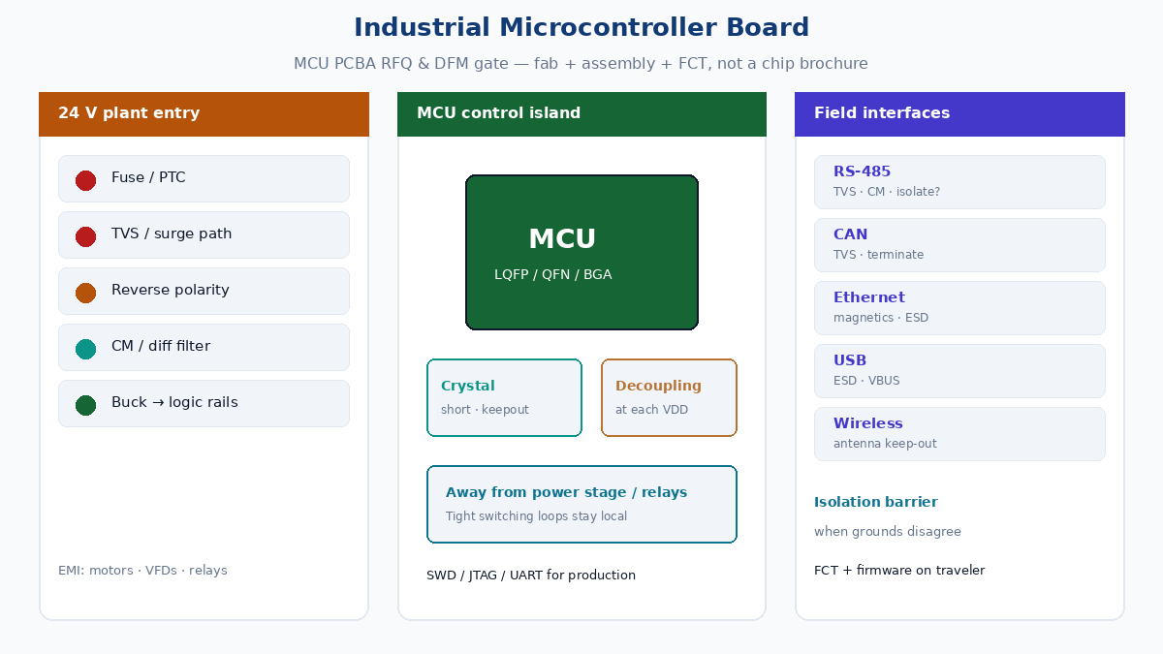Click the red dot beside TVS / surge path
Screen dimensions: 1163x654
coord(85,236)
